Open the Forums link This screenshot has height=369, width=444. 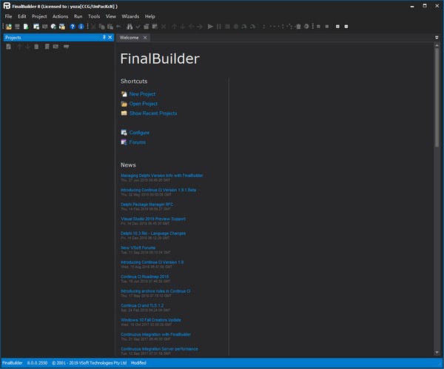pyautogui.click(x=138, y=142)
